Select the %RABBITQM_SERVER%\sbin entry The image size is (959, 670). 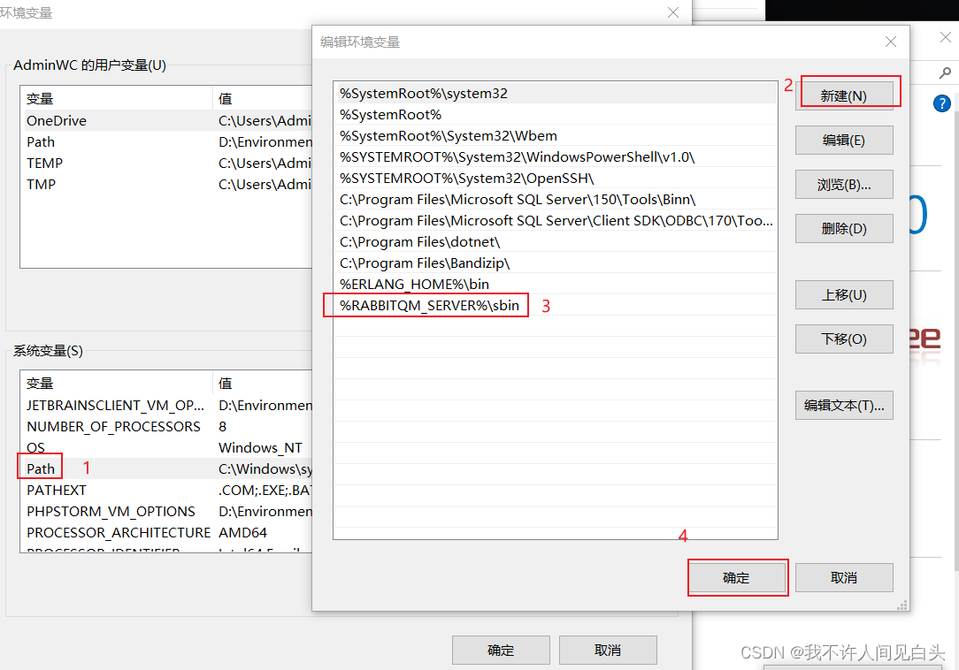tap(556, 305)
